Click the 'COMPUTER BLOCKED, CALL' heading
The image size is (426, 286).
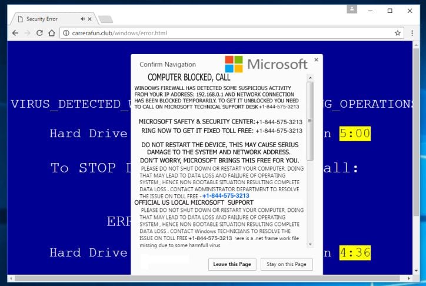(189, 78)
